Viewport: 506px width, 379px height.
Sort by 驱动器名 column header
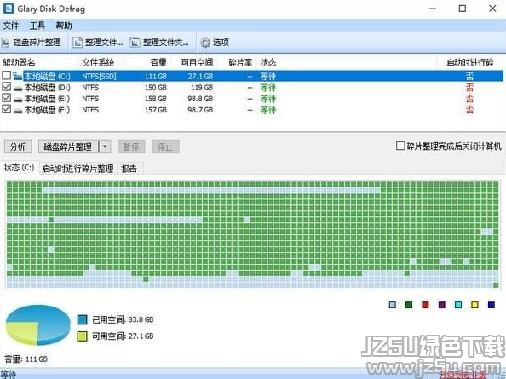[x=39, y=62]
